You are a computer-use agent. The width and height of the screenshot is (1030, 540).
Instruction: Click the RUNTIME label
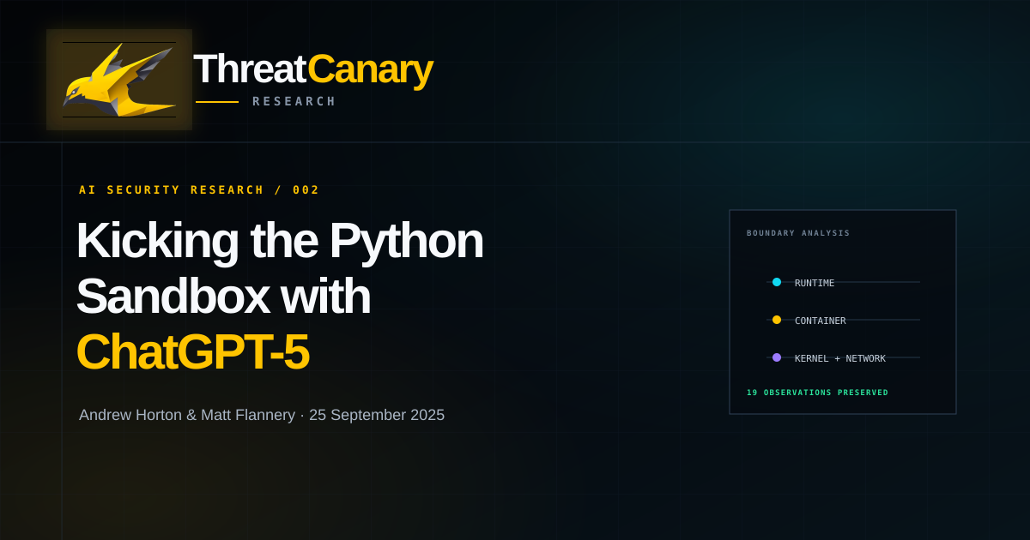pos(815,283)
